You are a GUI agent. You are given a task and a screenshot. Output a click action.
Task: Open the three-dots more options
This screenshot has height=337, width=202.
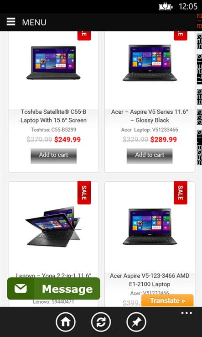pyautogui.click(x=186, y=313)
